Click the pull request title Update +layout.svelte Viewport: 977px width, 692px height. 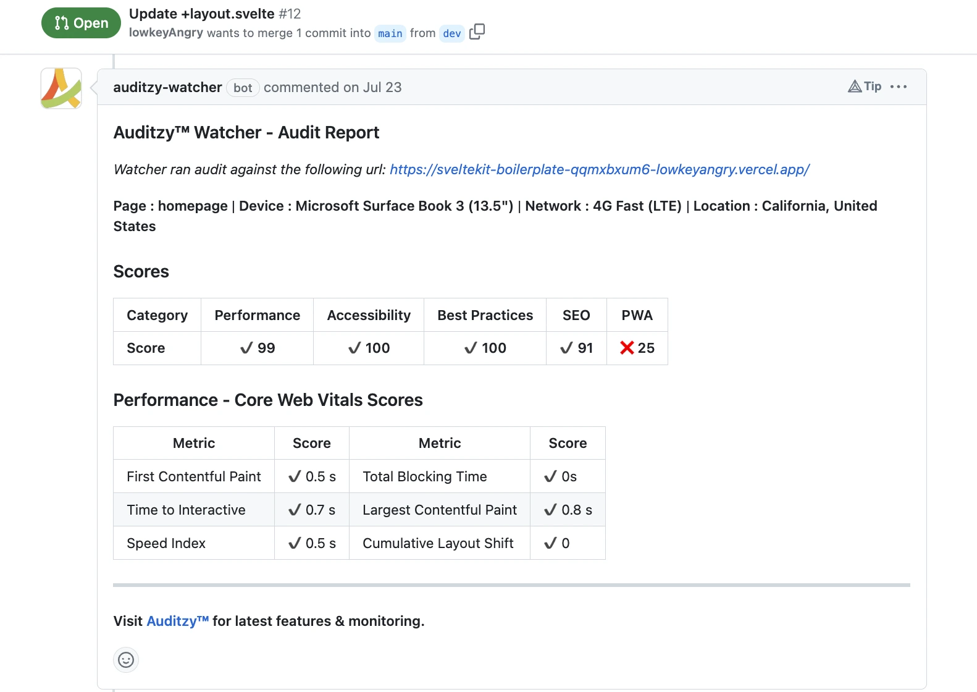coord(202,14)
